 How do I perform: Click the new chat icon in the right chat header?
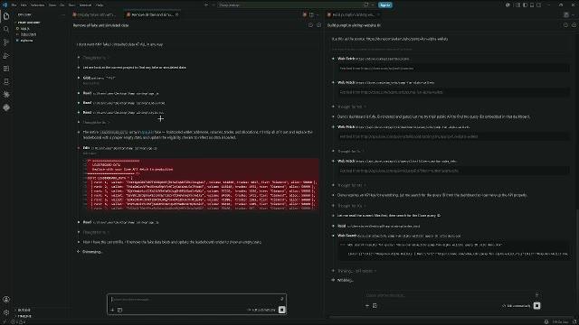click(574, 25)
